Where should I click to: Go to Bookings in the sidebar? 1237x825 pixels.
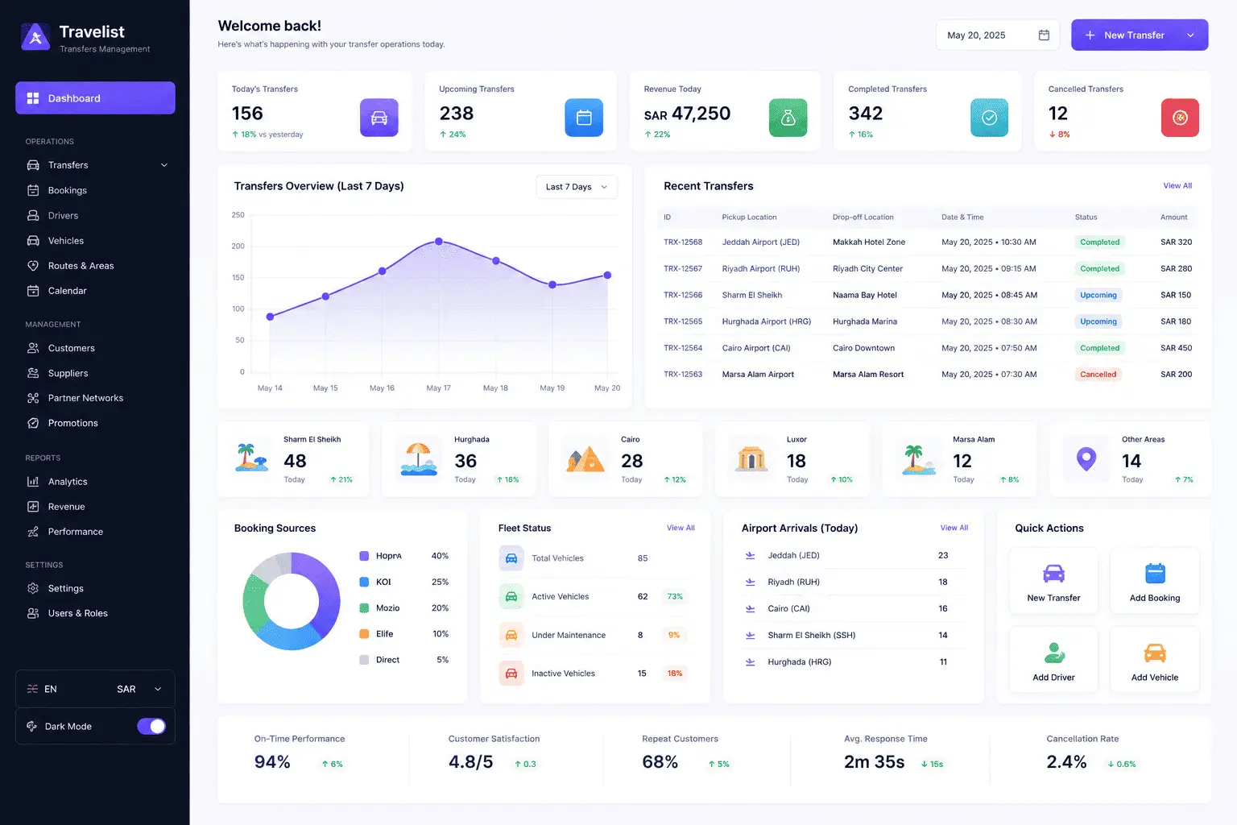click(95, 190)
